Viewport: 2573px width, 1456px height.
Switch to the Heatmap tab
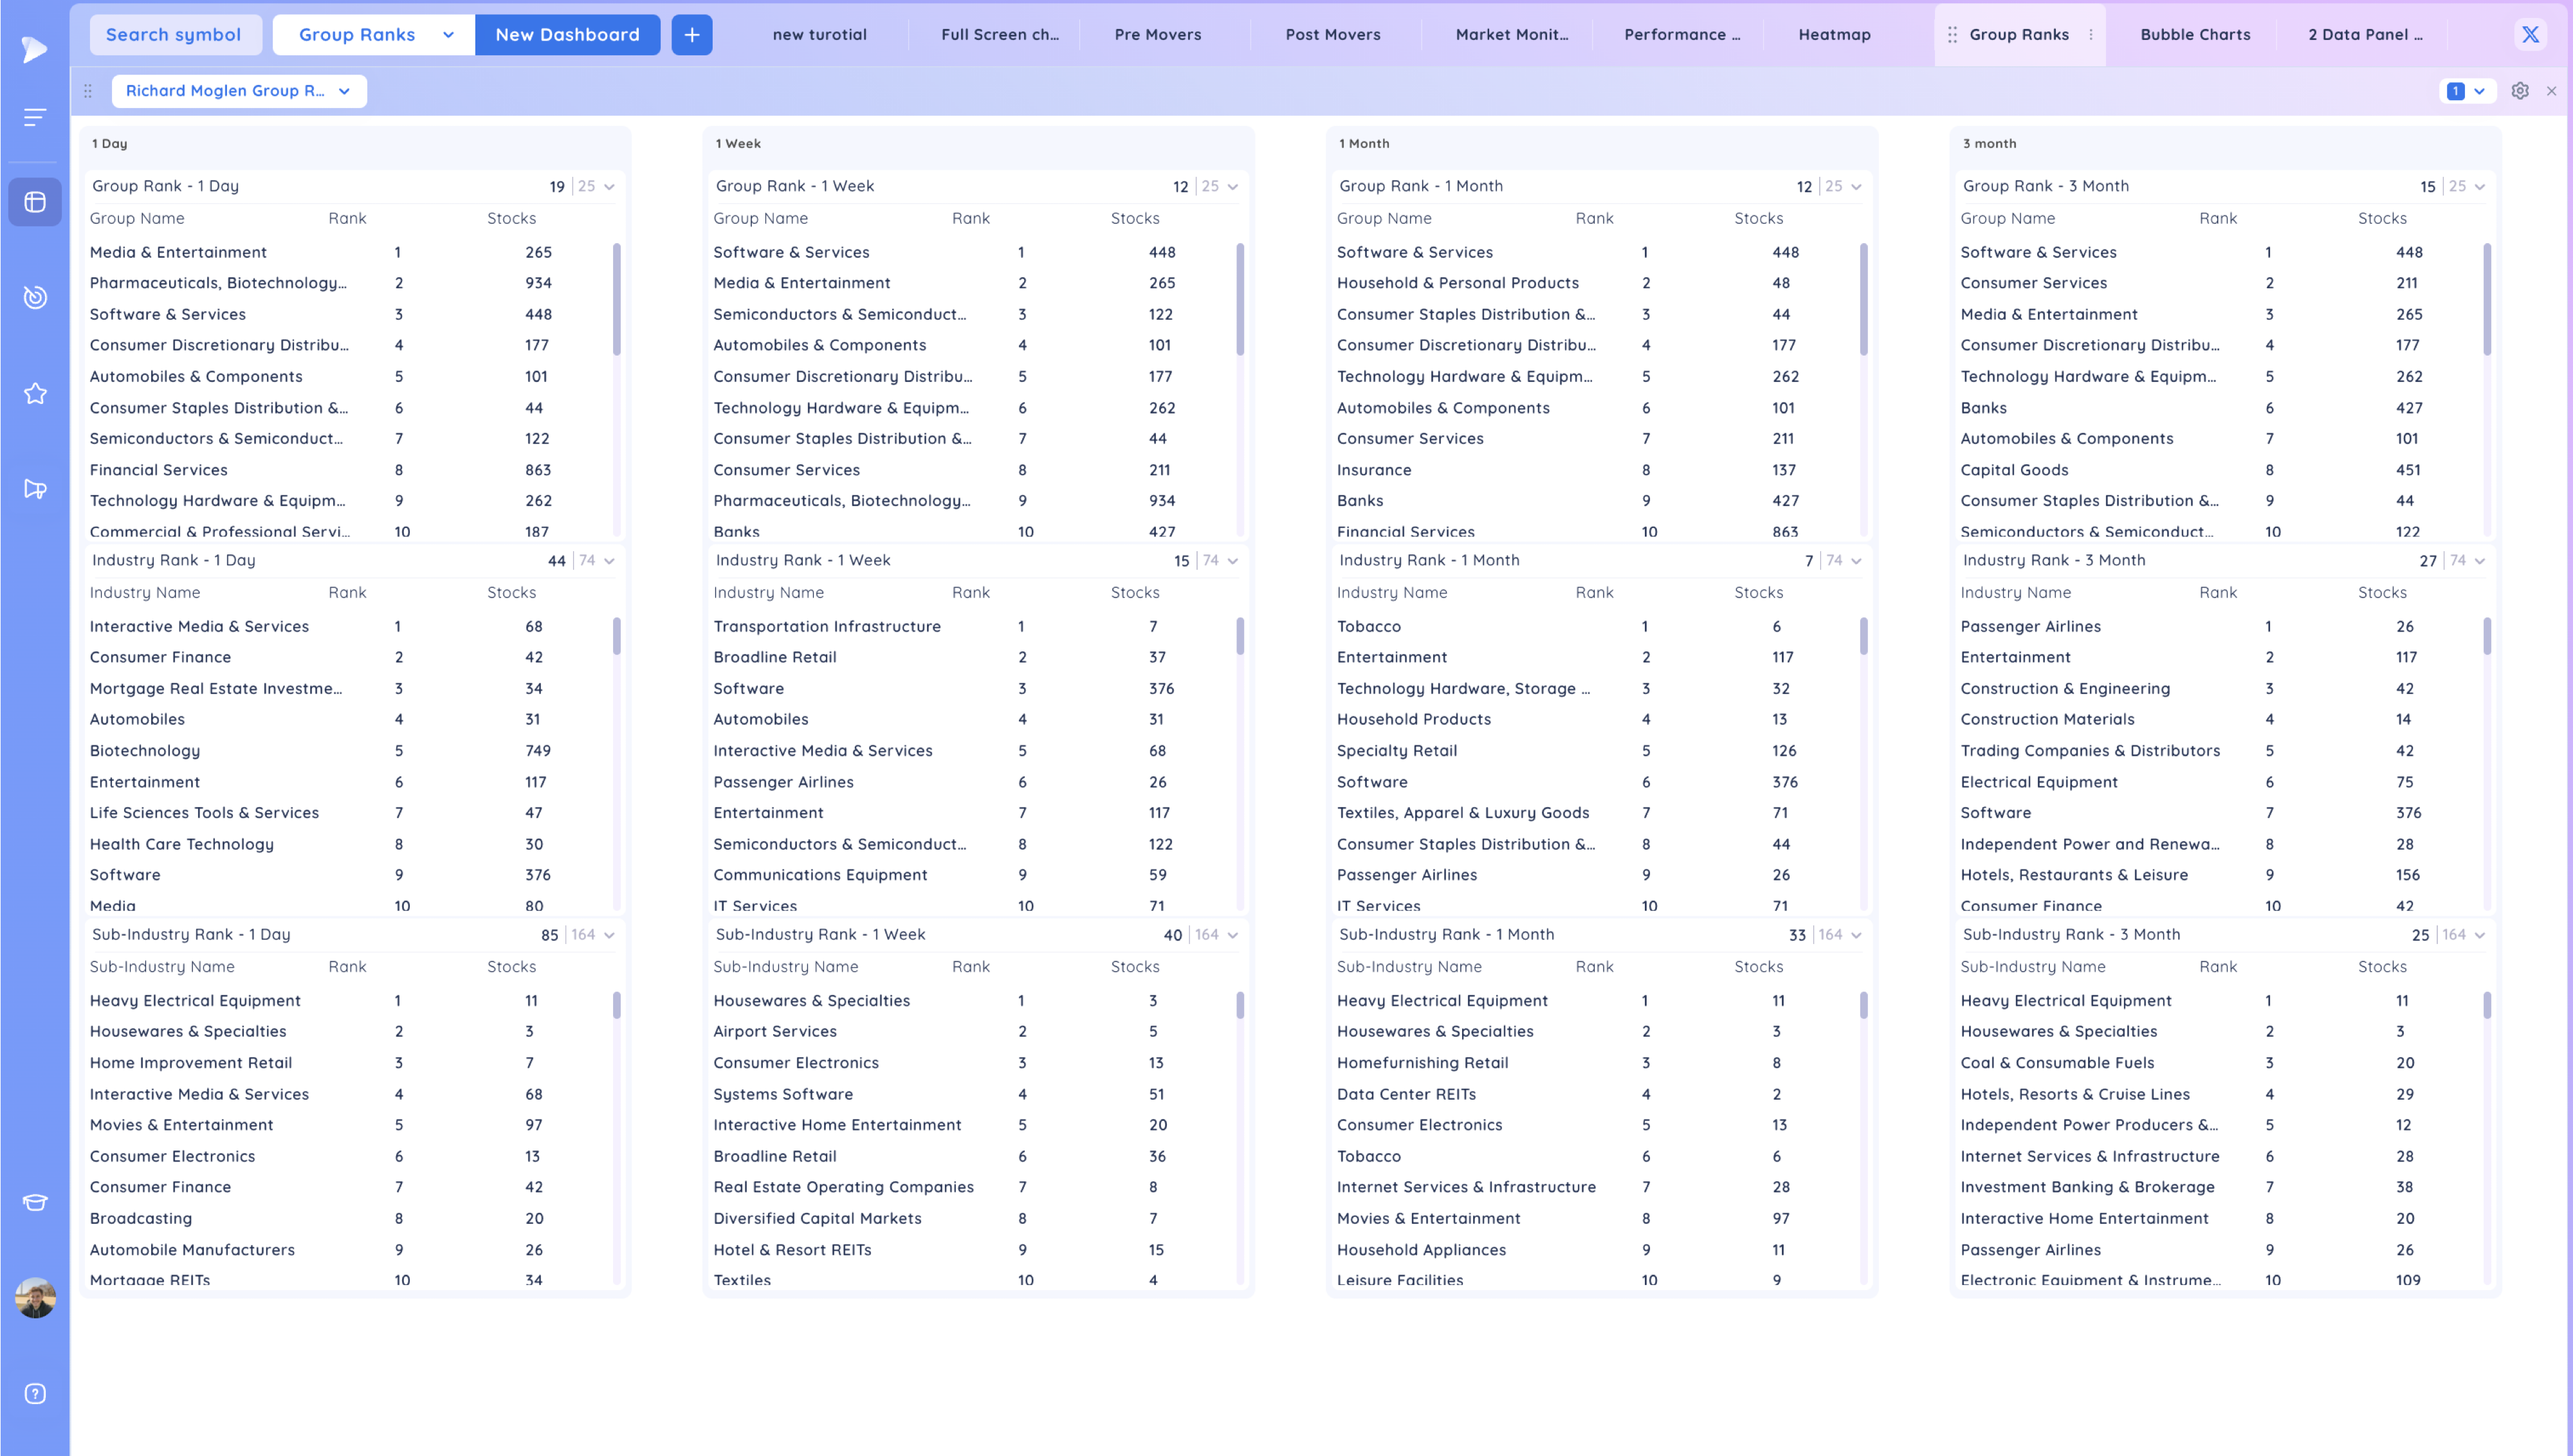click(x=1834, y=35)
